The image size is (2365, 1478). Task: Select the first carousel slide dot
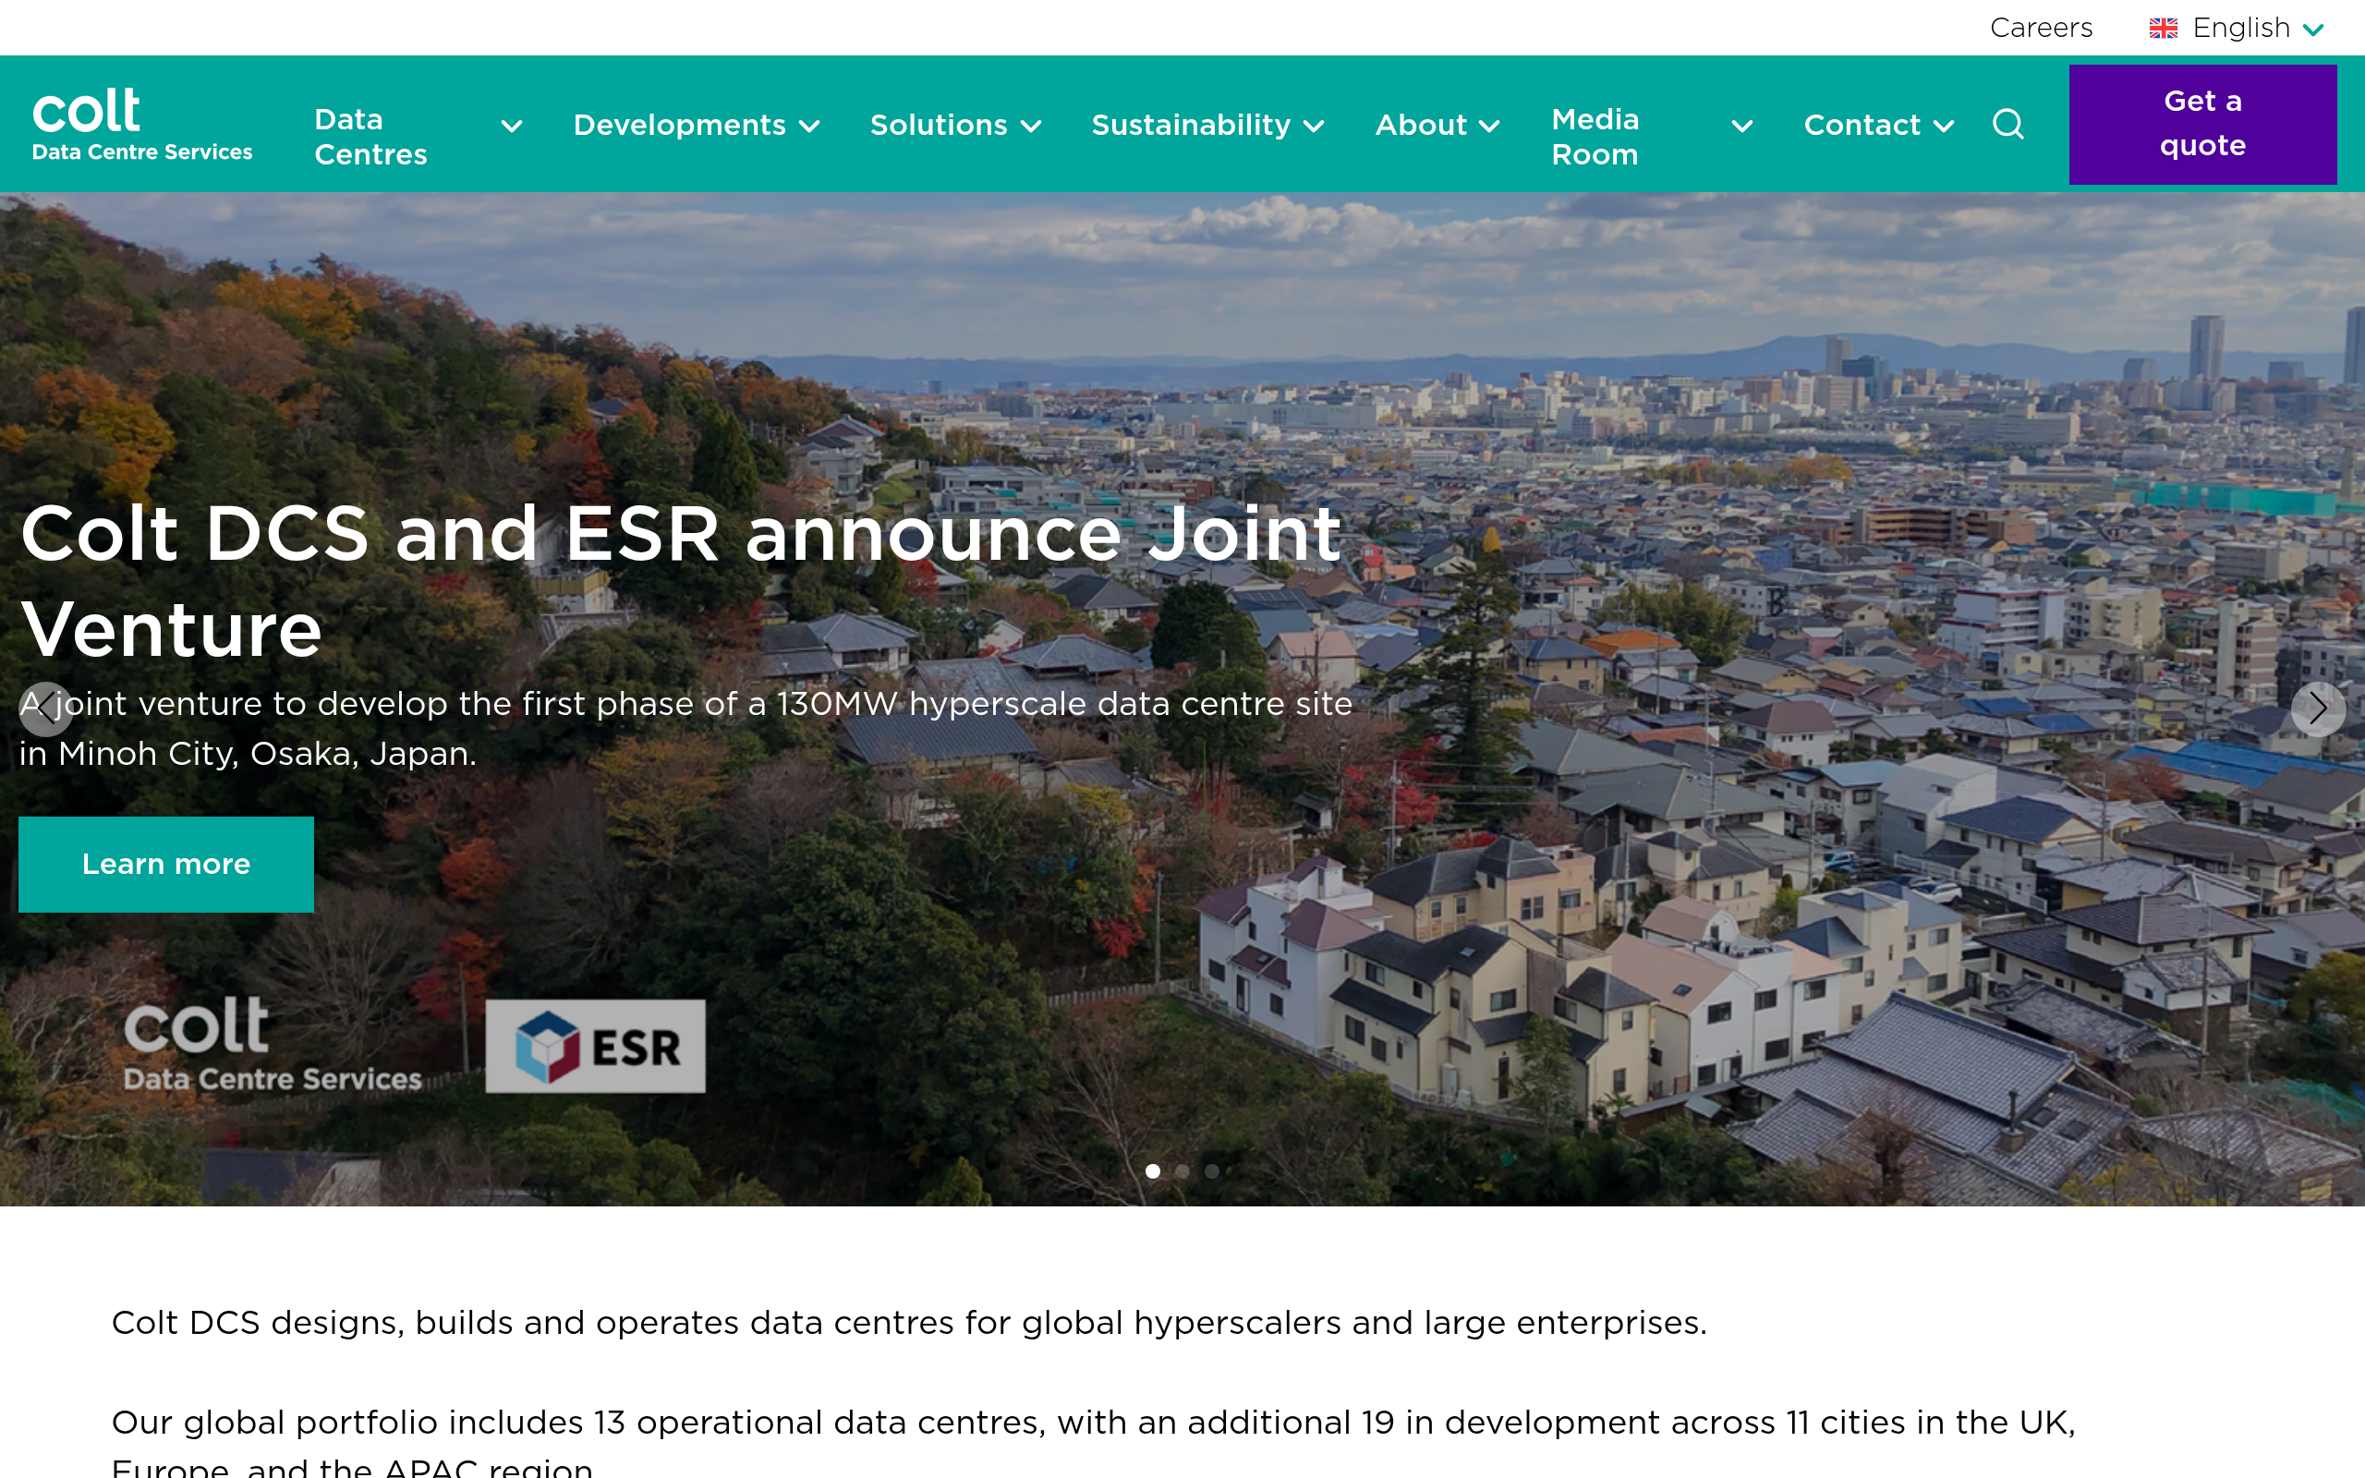pyautogui.click(x=1153, y=1171)
